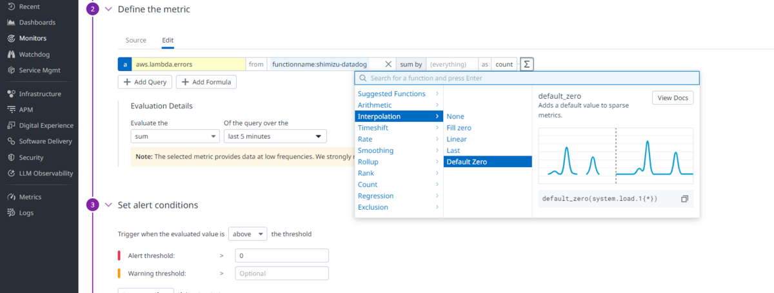The height and width of the screenshot is (293, 774).
Task: Copy the default_zero example code
Action: 685,199
